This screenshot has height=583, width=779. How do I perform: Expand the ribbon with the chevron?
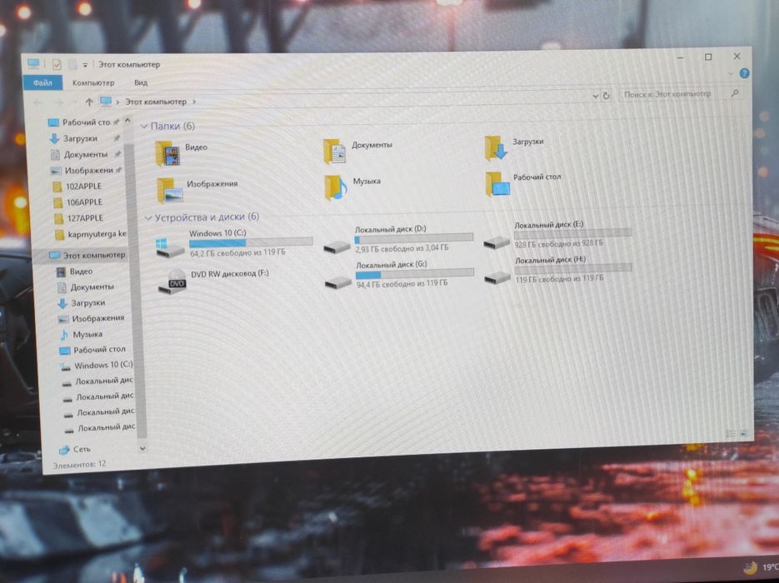[x=731, y=74]
